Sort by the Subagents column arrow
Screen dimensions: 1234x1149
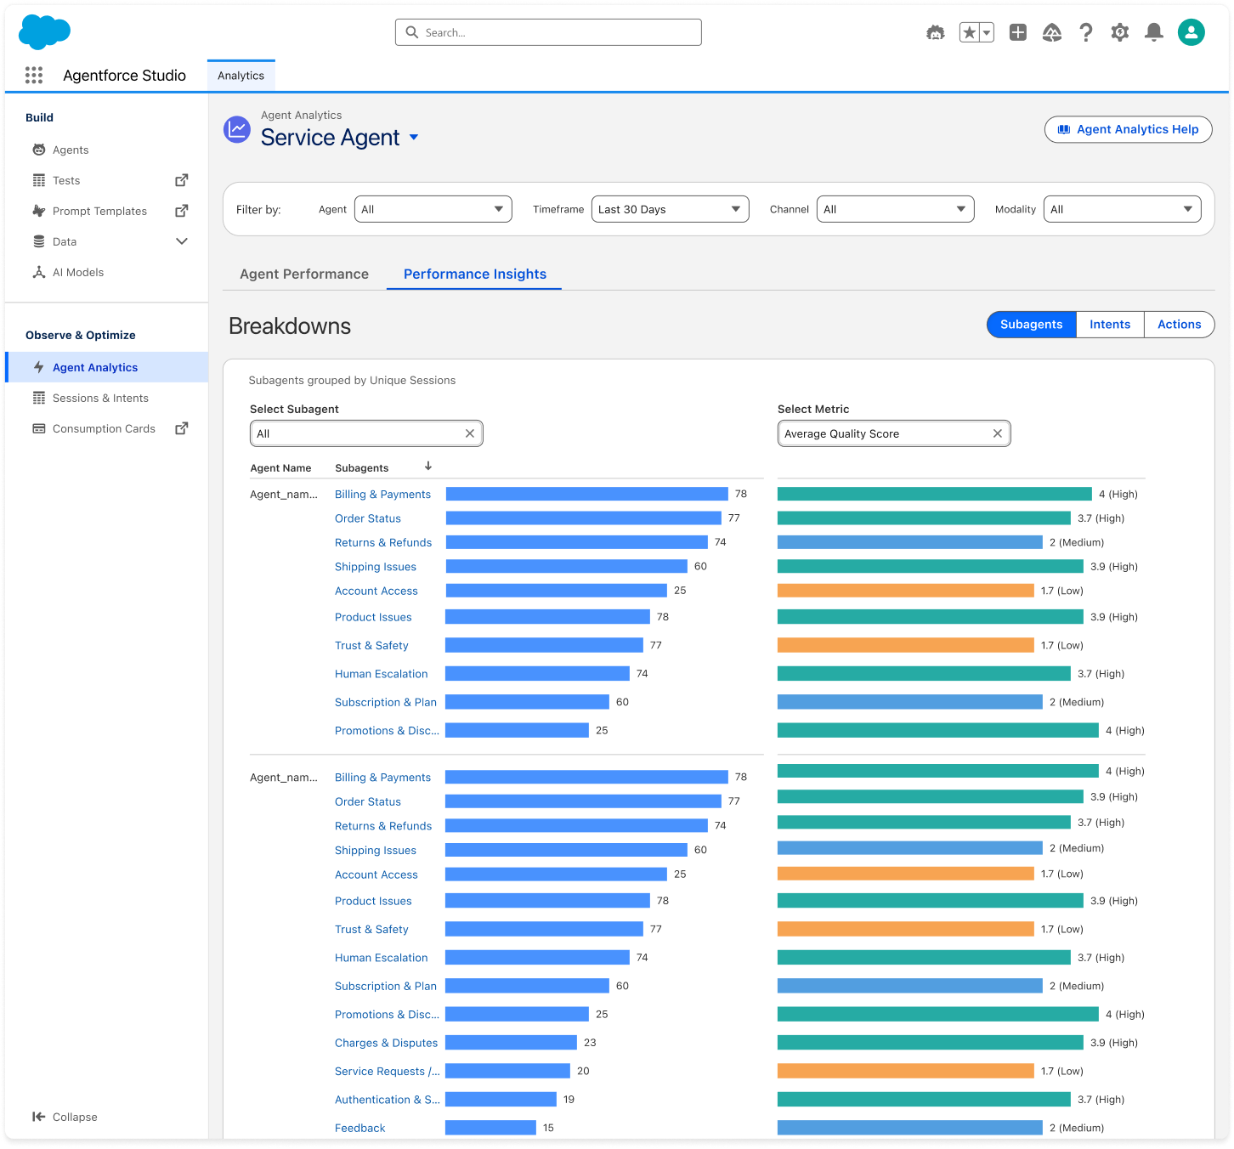pyautogui.click(x=428, y=466)
